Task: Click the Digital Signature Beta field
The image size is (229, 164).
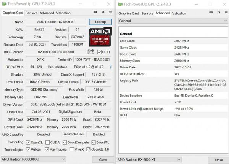Action: coord(97,112)
